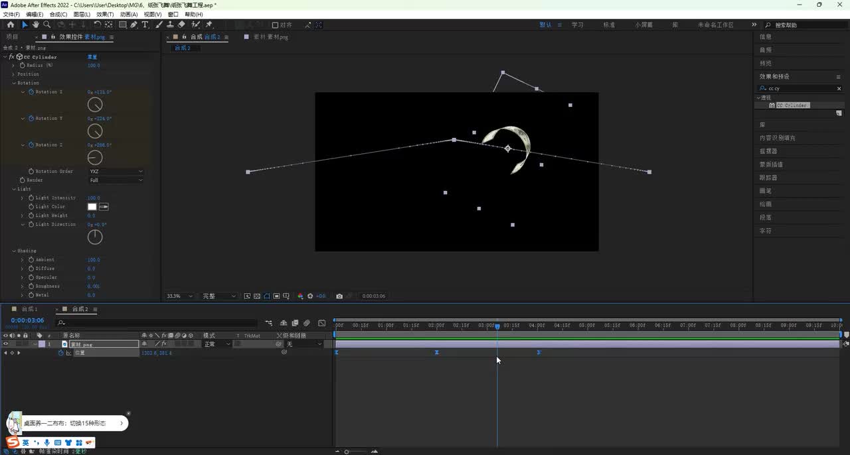Image resolution: width=850 pixels, height=455 pixels.
Task: Open the Rotation Order YXZ dropdown
Action: pyautogui.click(x=116, y=171)
